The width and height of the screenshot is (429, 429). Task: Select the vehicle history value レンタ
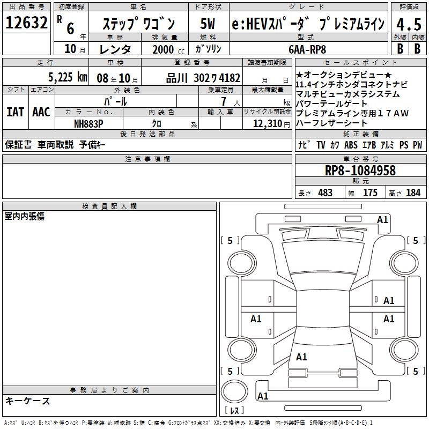[115, 49]
